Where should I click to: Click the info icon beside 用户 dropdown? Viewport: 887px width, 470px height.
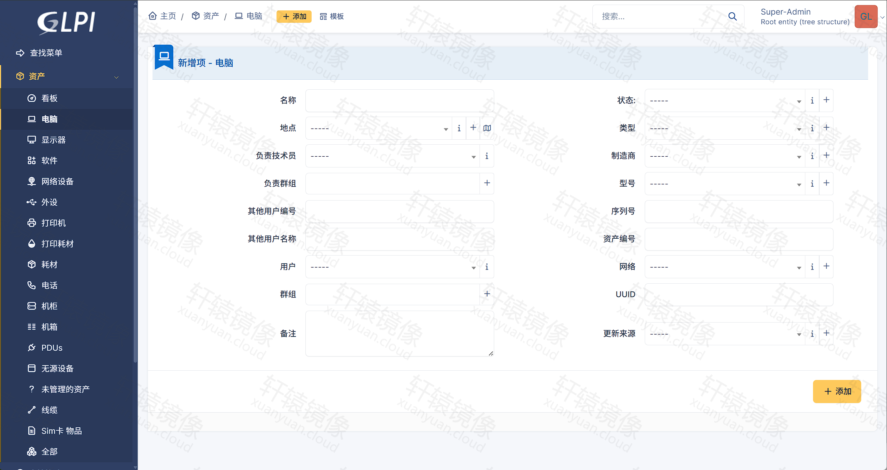click(x=487, y=267)
